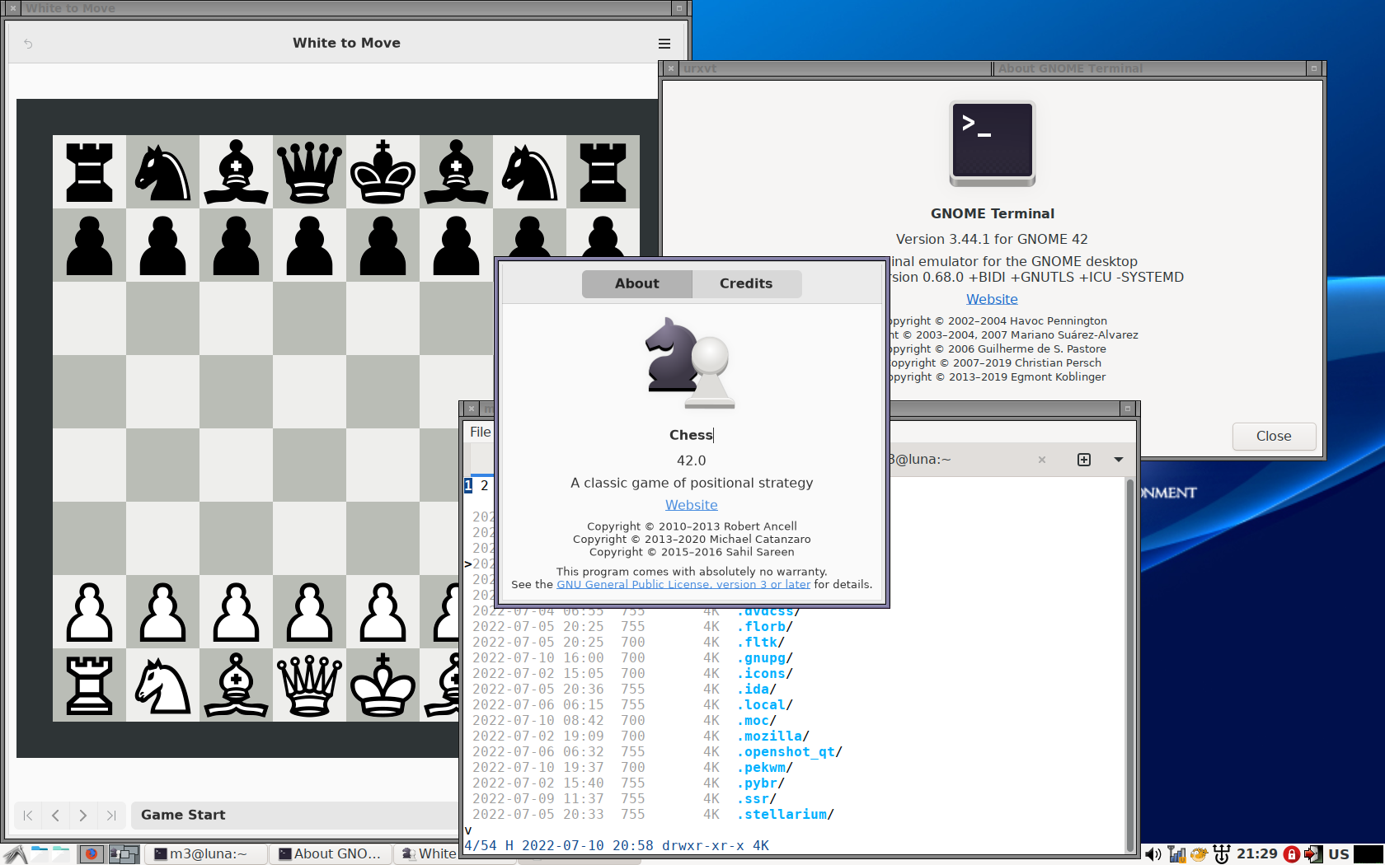
Task: Select the white rook in bottom-left corner
Action: pyautogui.click(x=89, y=685)
